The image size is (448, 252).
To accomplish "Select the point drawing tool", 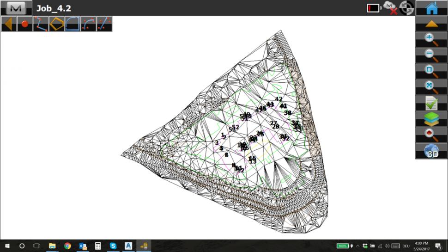I will (x=25, y=24).
